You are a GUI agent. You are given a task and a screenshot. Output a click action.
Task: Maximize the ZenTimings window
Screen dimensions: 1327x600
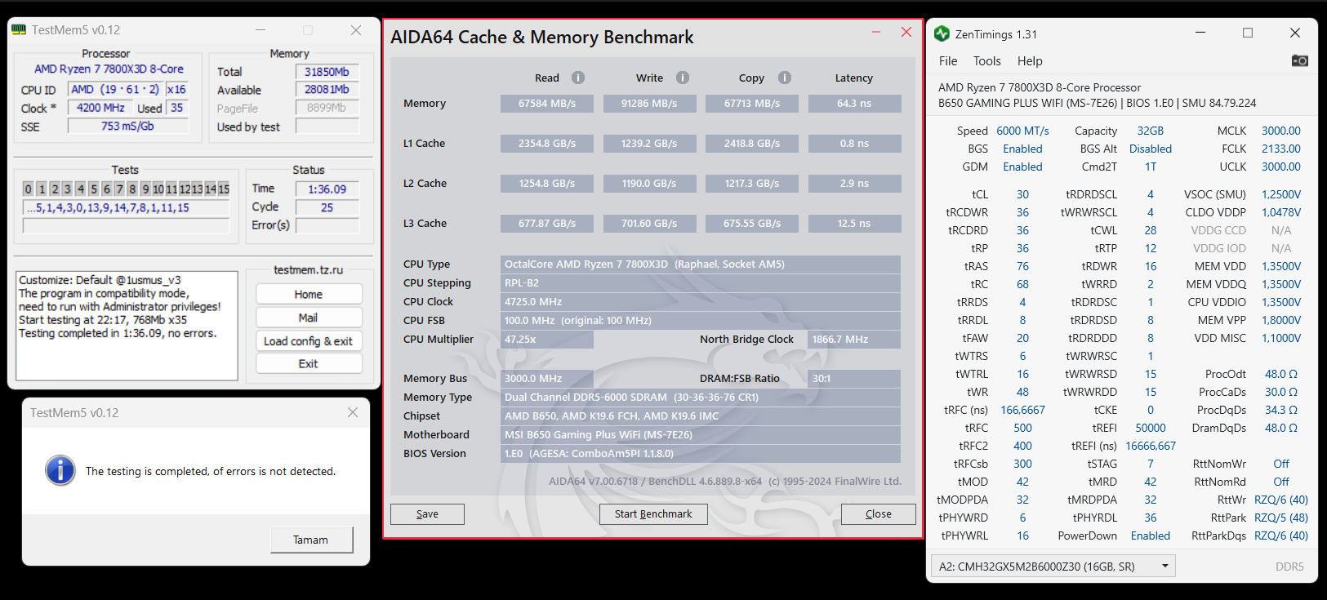pyautogui.click(x=1248, y=33)
